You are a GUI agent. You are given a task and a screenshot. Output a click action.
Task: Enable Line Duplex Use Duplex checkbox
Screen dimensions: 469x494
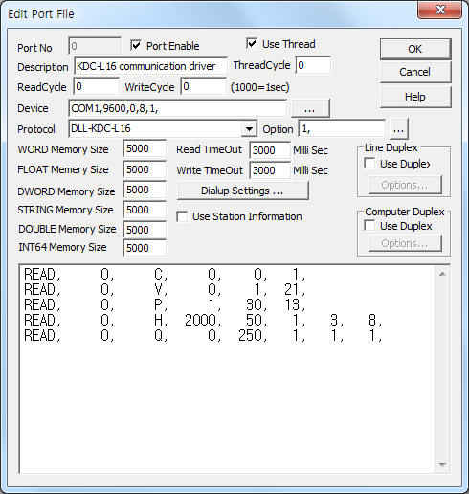click(x=369, y=164)
